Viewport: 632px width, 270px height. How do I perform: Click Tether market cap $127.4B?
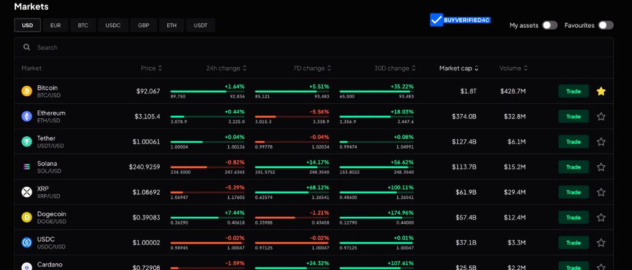pos(464,142)
